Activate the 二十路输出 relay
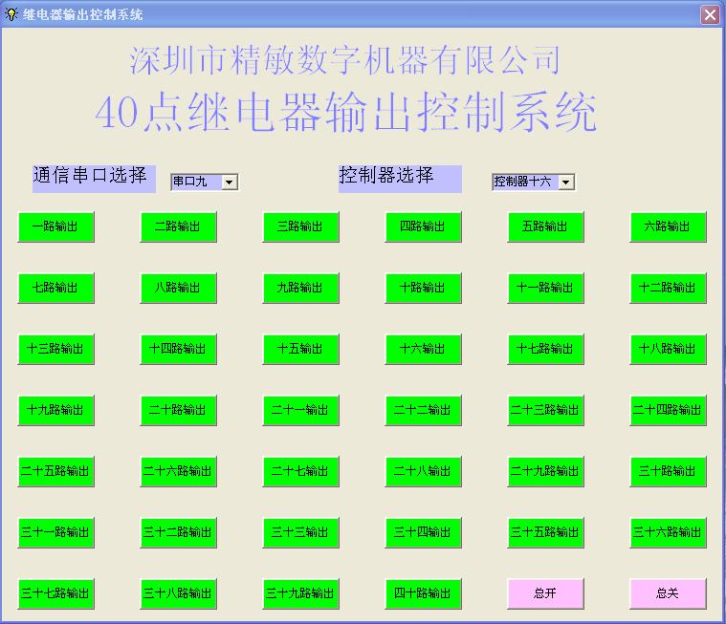 pos(178,410)
